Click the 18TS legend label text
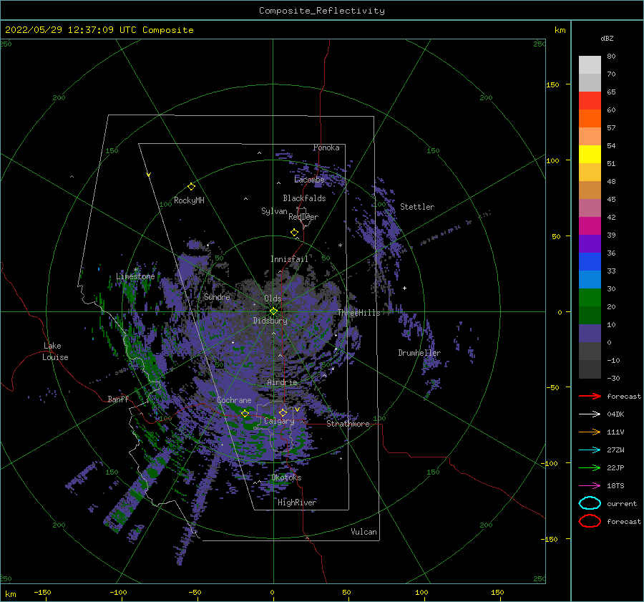This screenshot has width=644, height=602. 615,486
